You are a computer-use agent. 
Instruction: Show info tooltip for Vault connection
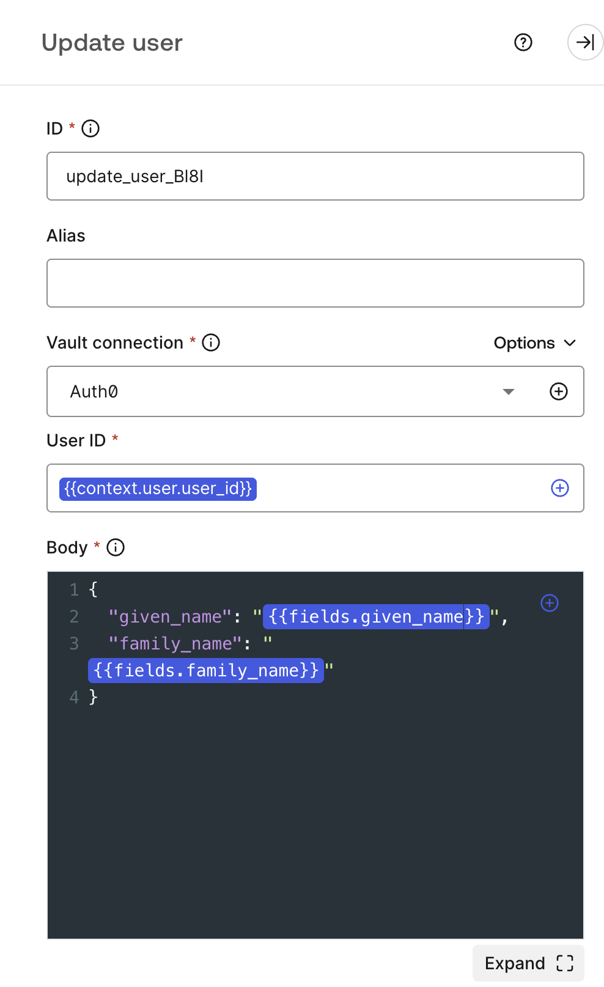211,342
